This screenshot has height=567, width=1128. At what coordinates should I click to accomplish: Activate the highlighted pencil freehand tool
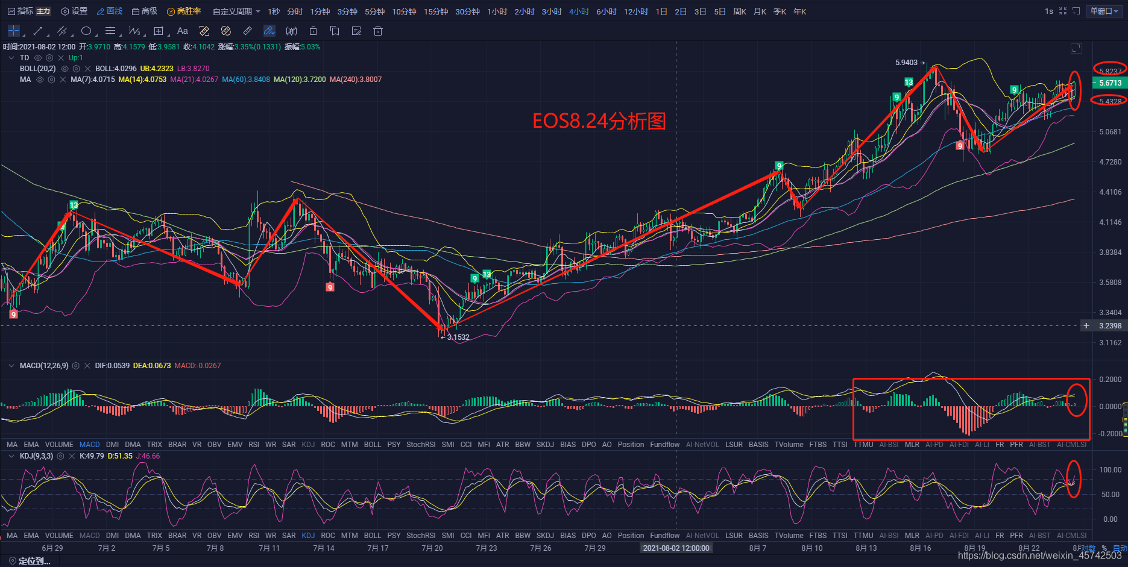click(x=269, y=31)
